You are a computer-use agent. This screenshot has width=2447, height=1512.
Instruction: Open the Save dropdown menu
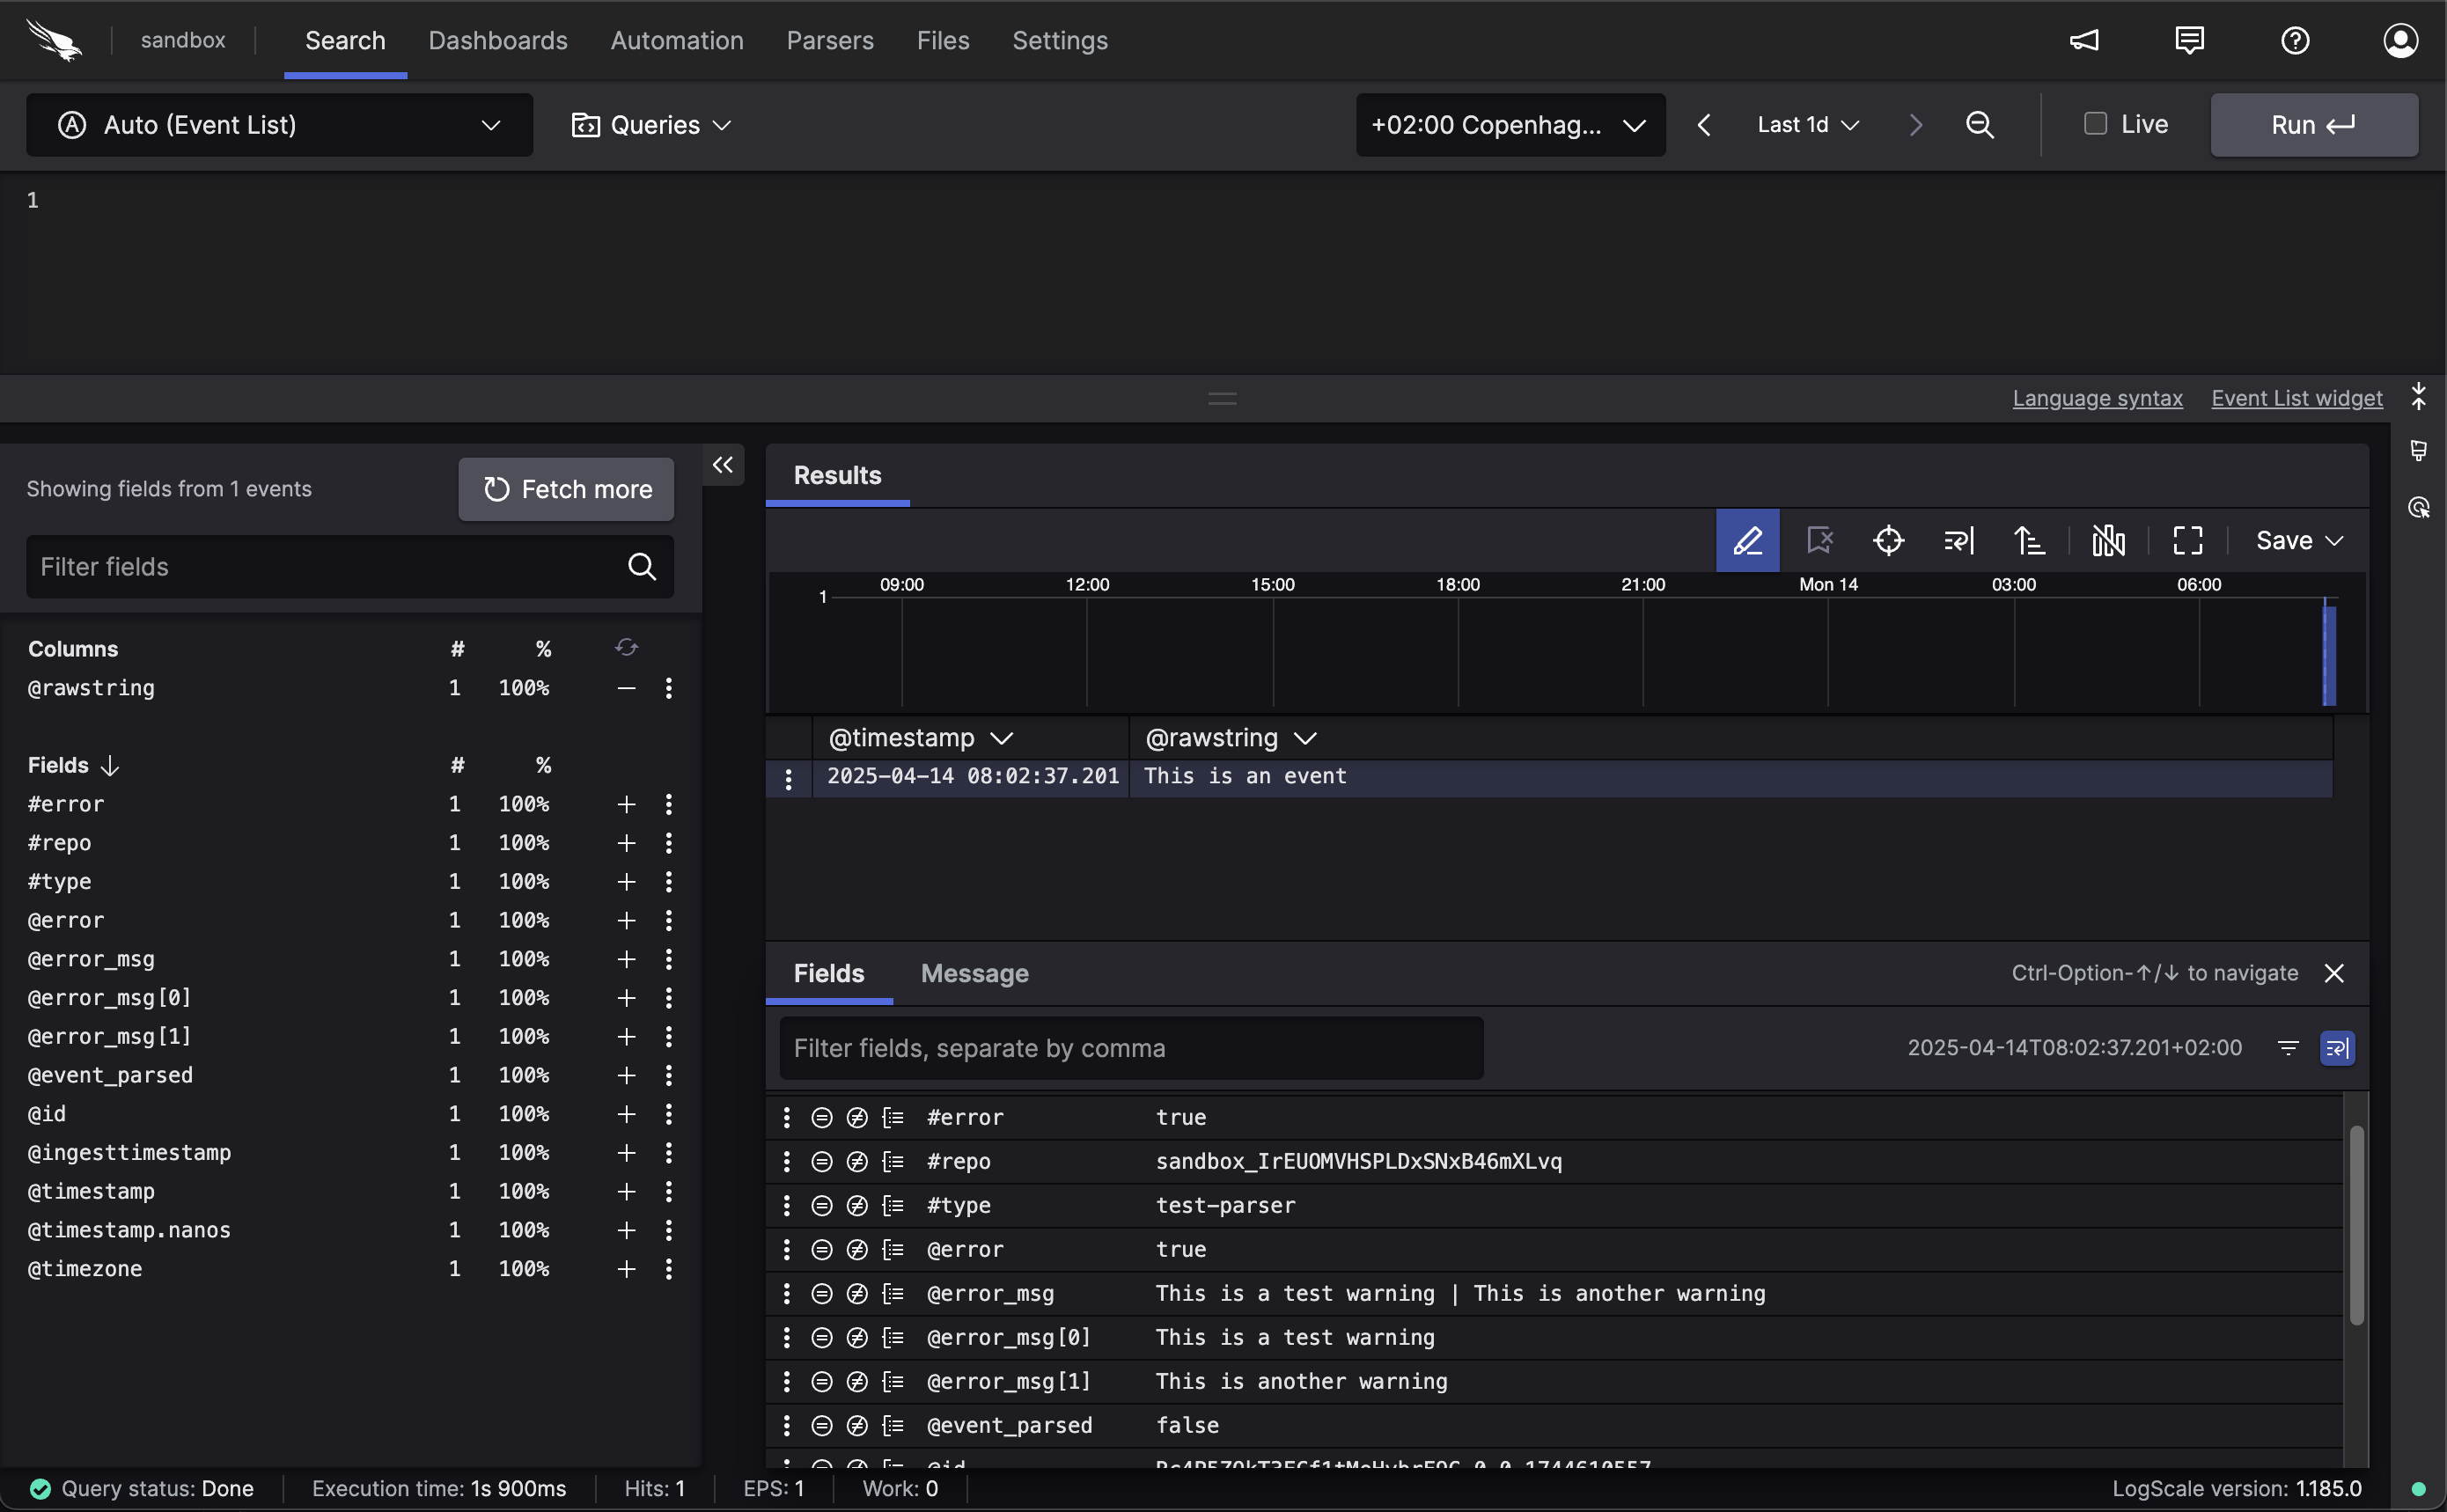tap(2299, 541)
